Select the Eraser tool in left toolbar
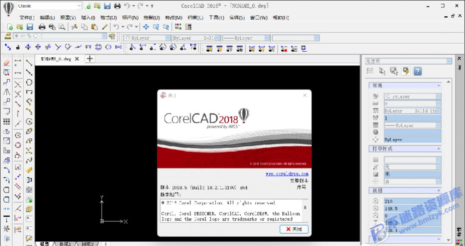The image size is (465, 246). click(x=6, y=63)
